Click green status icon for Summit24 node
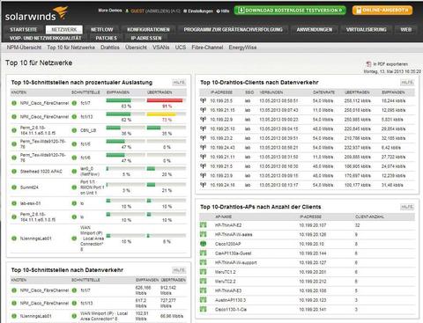Viewport: 423px width, 323px height. [x=14, y=187]
